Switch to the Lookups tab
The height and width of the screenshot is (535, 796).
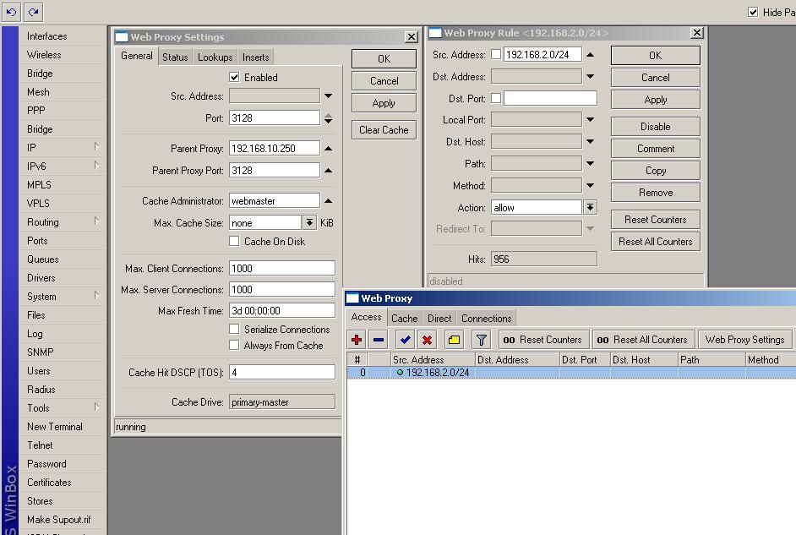[215, 57]
